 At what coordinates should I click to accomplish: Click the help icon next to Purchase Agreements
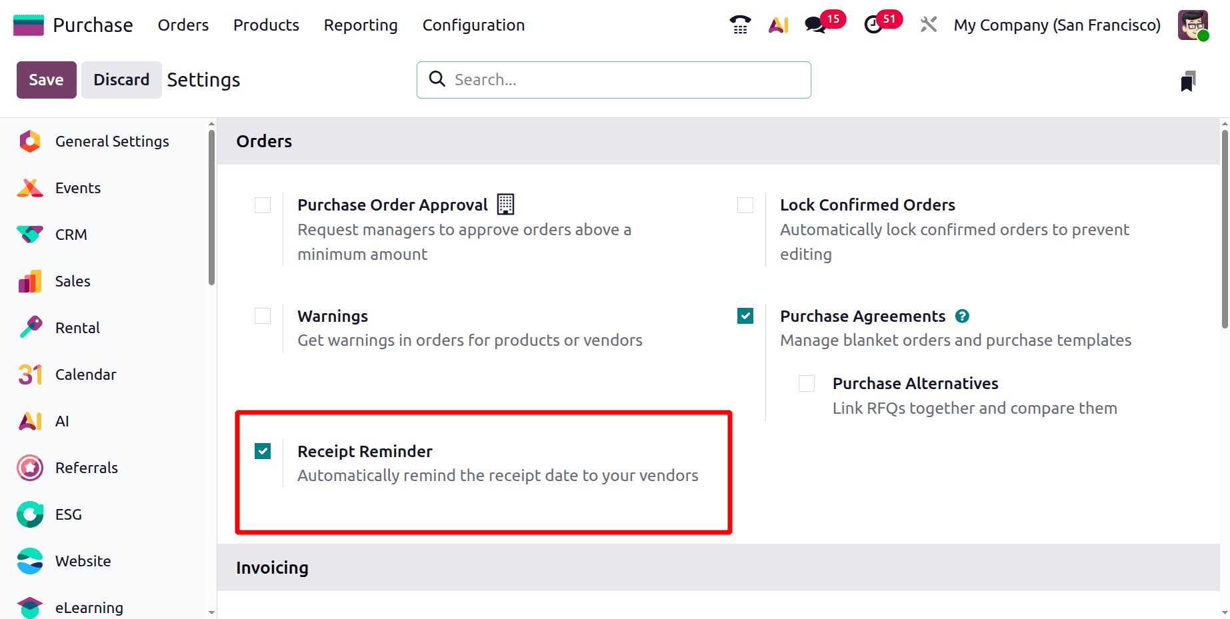[962, 316]
